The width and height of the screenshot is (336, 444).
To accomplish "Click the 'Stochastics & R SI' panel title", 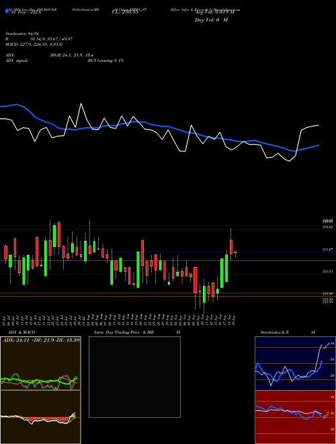I will click(x=288, y=332).
